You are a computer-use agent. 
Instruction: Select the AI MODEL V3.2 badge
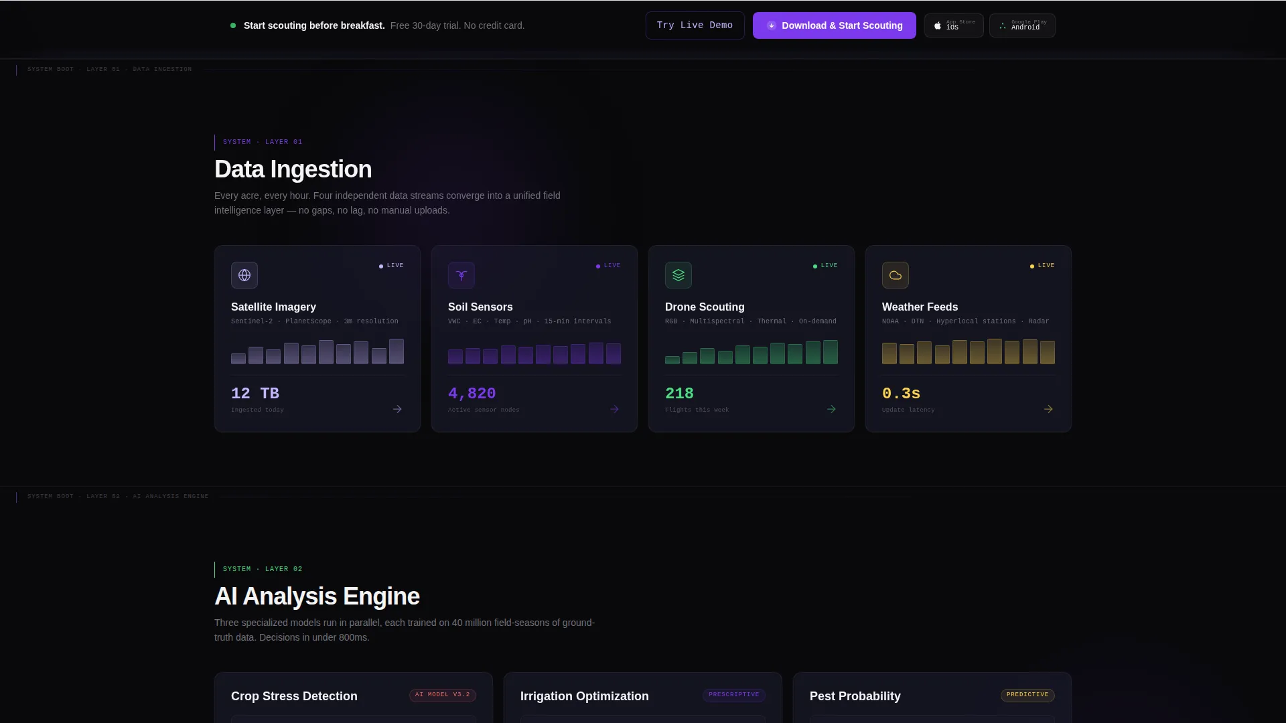[443, 695]
